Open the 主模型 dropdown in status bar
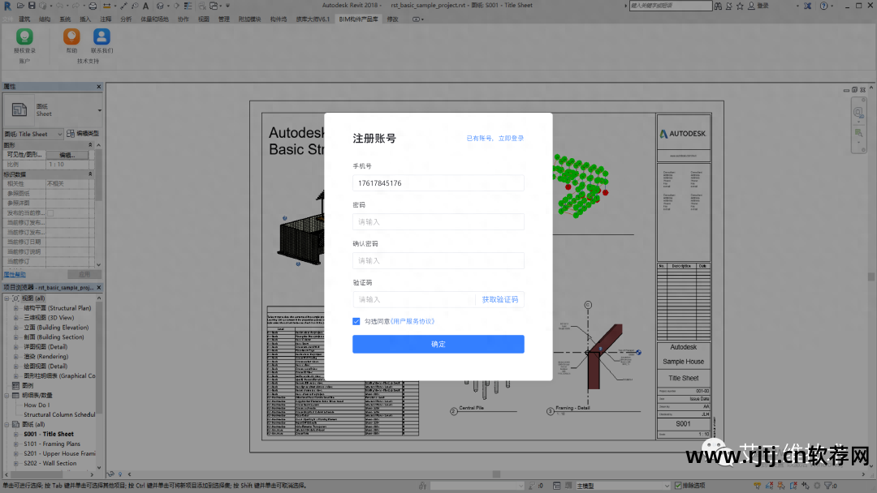The height and width of the screenshot is (493, 877). 667,486
